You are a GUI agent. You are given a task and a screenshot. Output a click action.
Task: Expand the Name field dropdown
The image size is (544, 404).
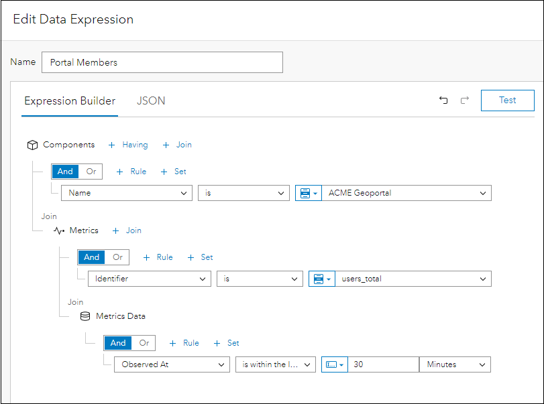pyautogui.click(x=126, y=193)
